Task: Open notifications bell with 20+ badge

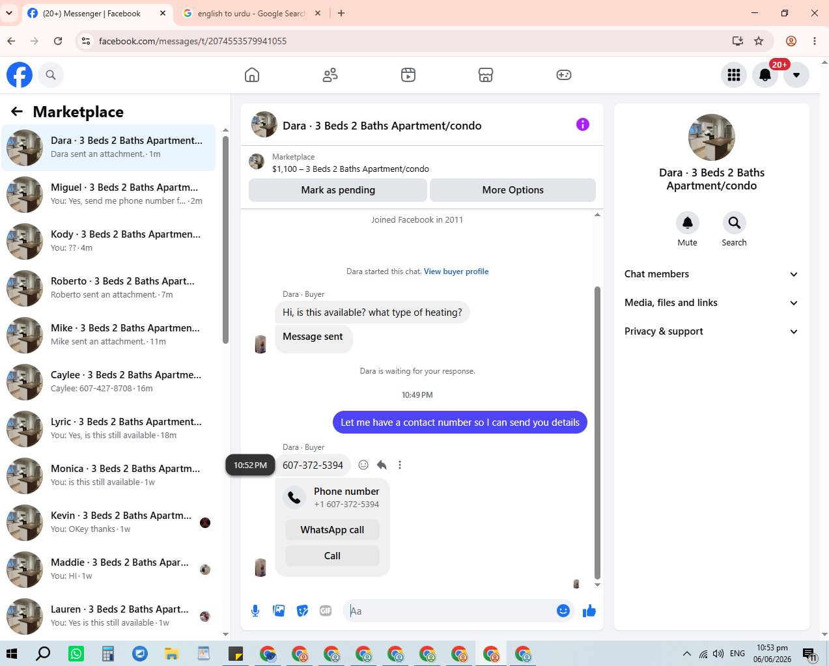Action: (x=765, y=75)
